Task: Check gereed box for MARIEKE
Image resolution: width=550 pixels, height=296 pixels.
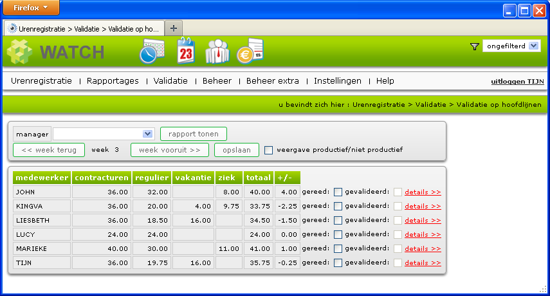Action: 338,248
